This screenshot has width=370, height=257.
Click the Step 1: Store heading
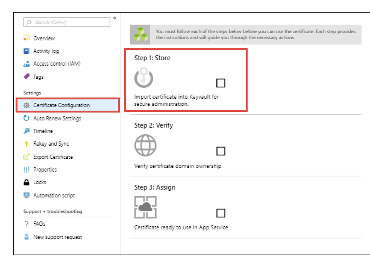point(152,58)
